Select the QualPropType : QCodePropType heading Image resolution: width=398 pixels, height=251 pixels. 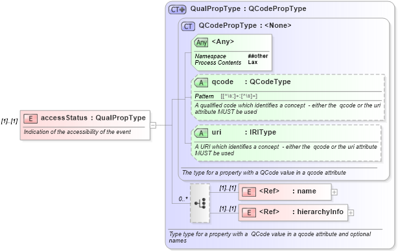click(248, 8)
